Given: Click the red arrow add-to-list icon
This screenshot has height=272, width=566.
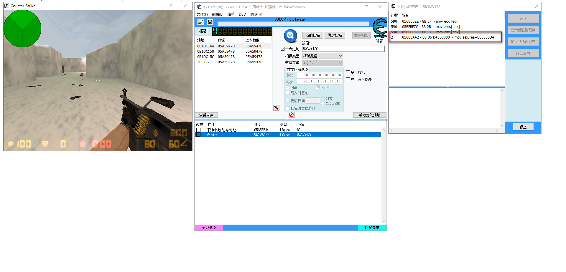Looking at the screenshot, I should click(x=276, y=108).
